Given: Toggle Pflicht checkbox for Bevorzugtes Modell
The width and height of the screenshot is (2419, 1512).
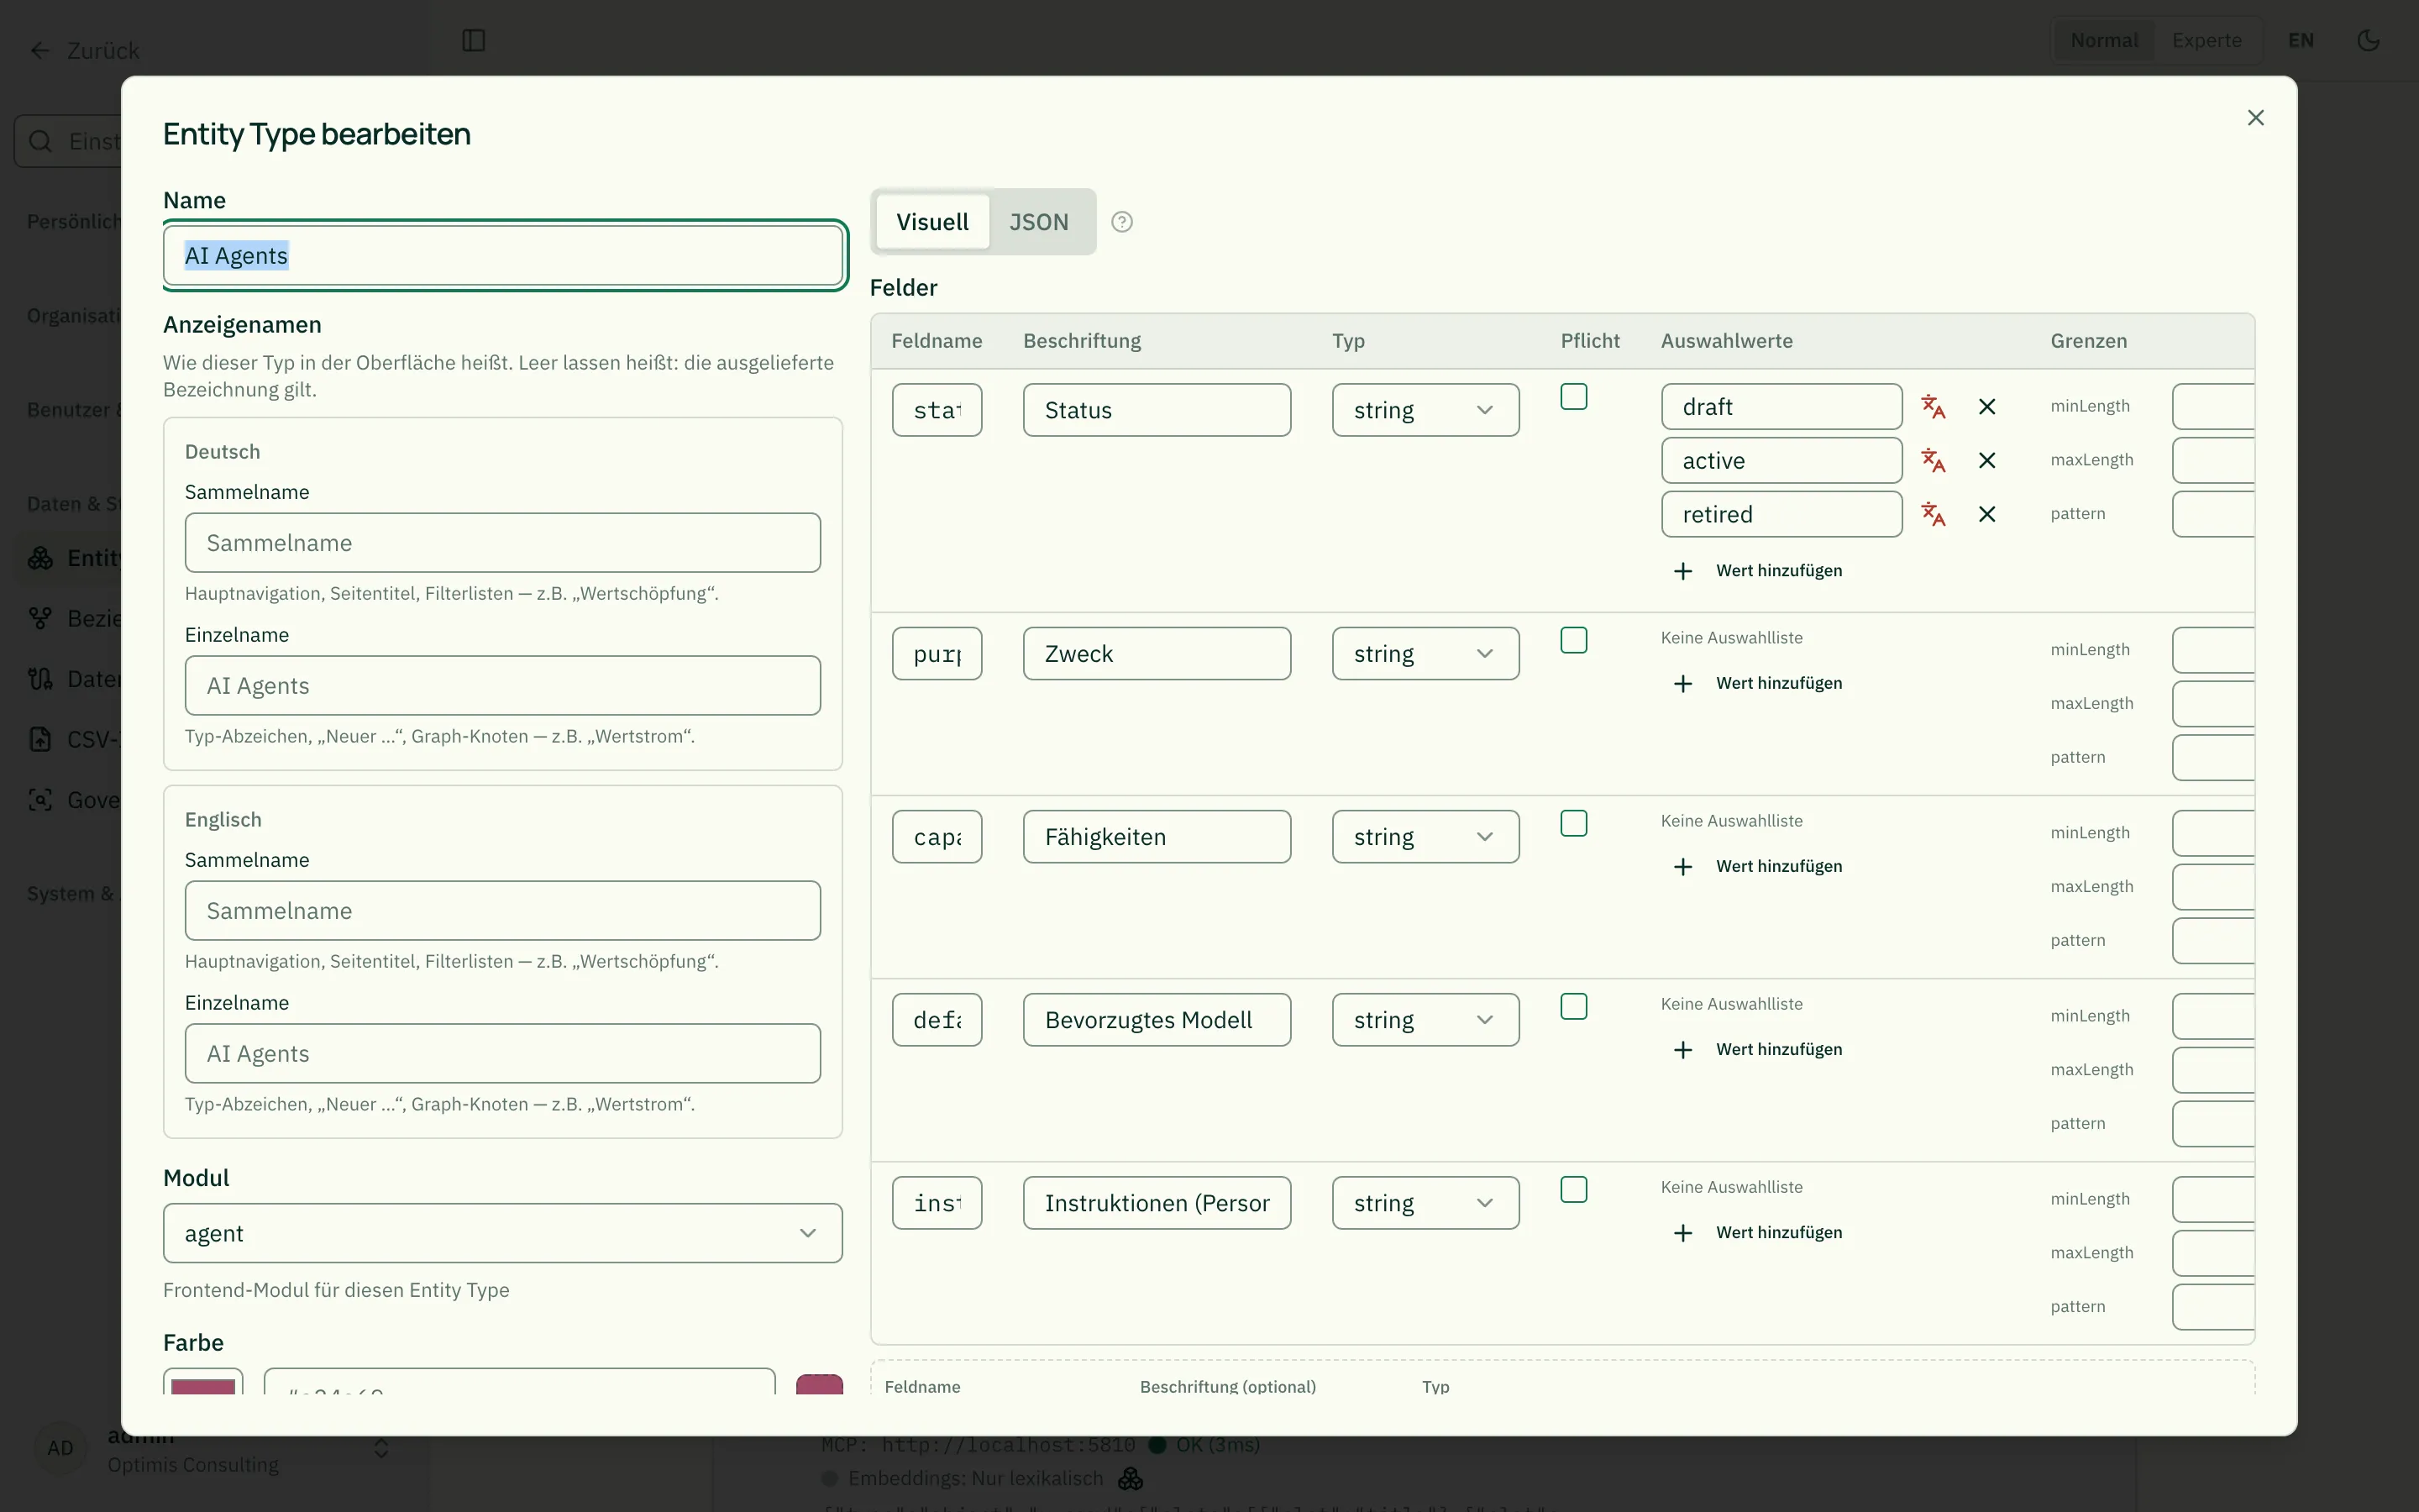Looking at the screenshot, I should 1573,1006.
